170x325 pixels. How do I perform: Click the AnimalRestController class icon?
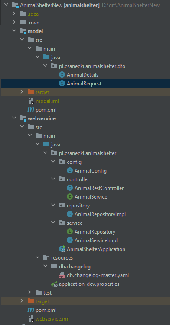pyautogui.click(x=70, y=188)
